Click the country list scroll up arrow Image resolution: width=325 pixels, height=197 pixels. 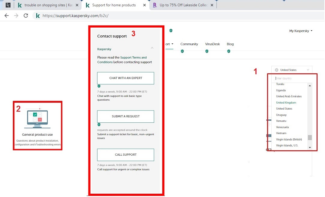tap(310, 86)
